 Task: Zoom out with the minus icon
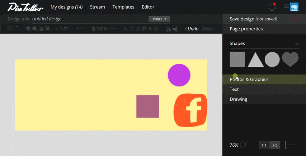(295, 145)
